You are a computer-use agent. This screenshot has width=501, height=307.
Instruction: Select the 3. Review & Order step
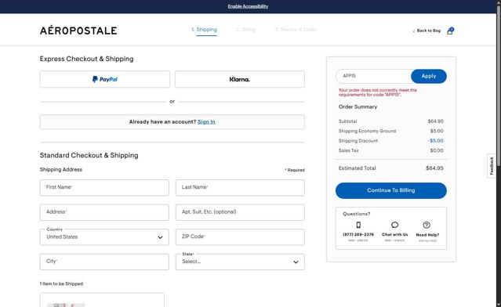296,30
